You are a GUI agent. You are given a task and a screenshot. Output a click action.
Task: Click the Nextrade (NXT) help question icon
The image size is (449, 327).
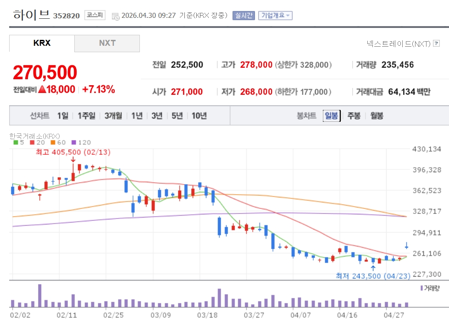pos(436,44)
